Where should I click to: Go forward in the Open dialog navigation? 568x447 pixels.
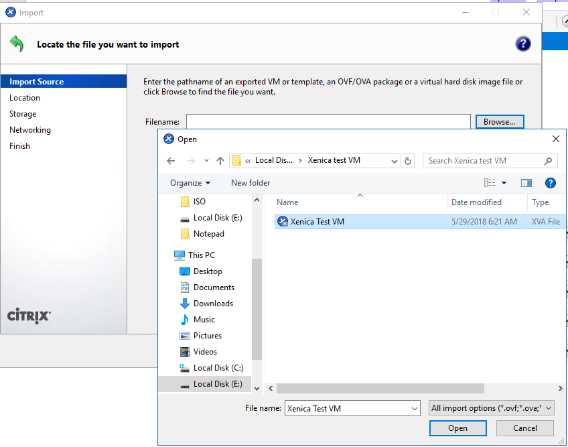click(190, 161)
